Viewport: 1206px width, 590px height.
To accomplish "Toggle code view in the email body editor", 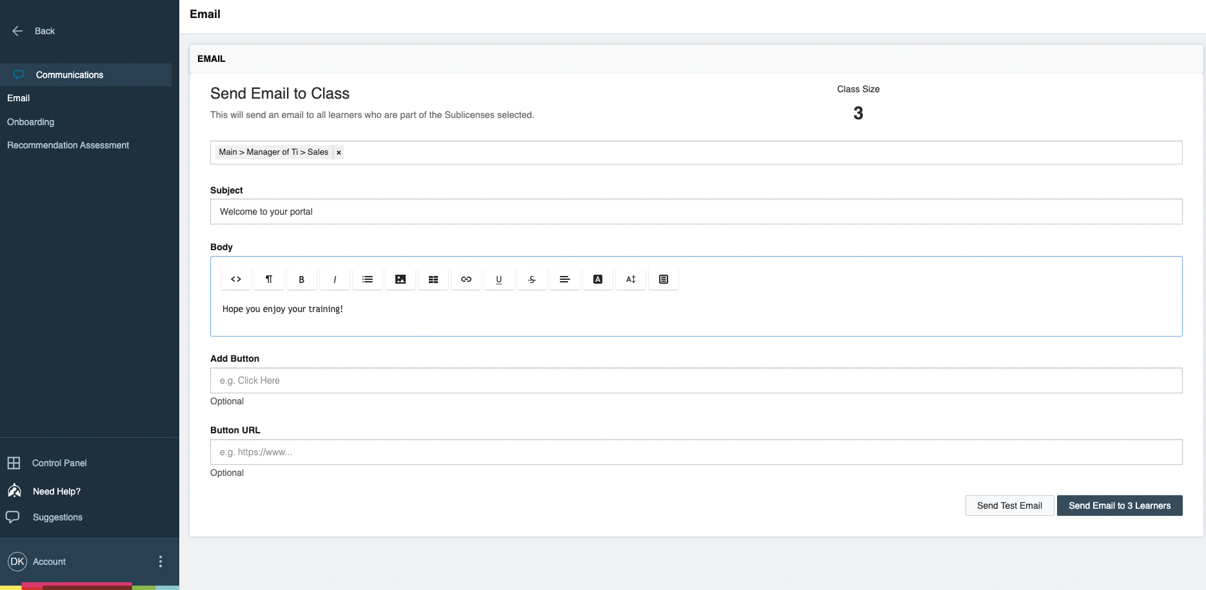I will coord(235,279).
